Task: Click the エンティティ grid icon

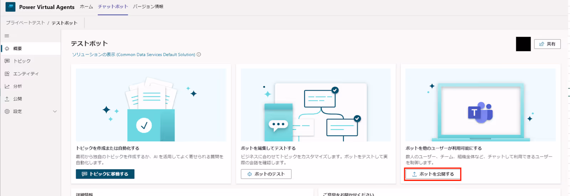Action: click(x=7, y=74)
